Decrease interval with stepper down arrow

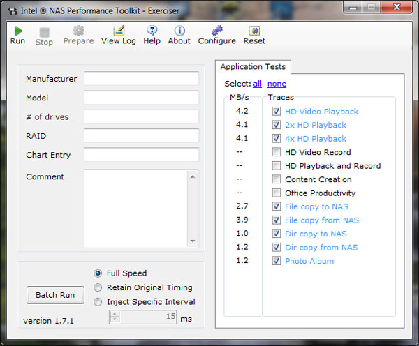pyautogui.click(x=115, y=319)
